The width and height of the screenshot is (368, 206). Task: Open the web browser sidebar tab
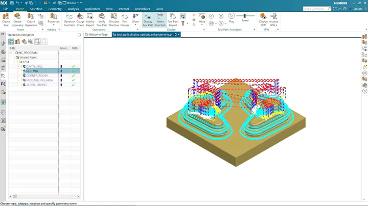tap(3, 102)
